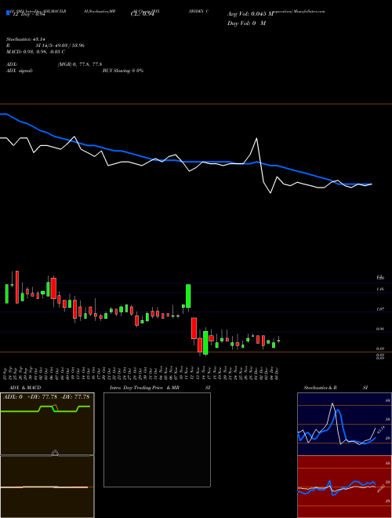392x518 pixels.
Task: Click the 'Day Vol: 0 M' label
Action: (x=246, y=23)
